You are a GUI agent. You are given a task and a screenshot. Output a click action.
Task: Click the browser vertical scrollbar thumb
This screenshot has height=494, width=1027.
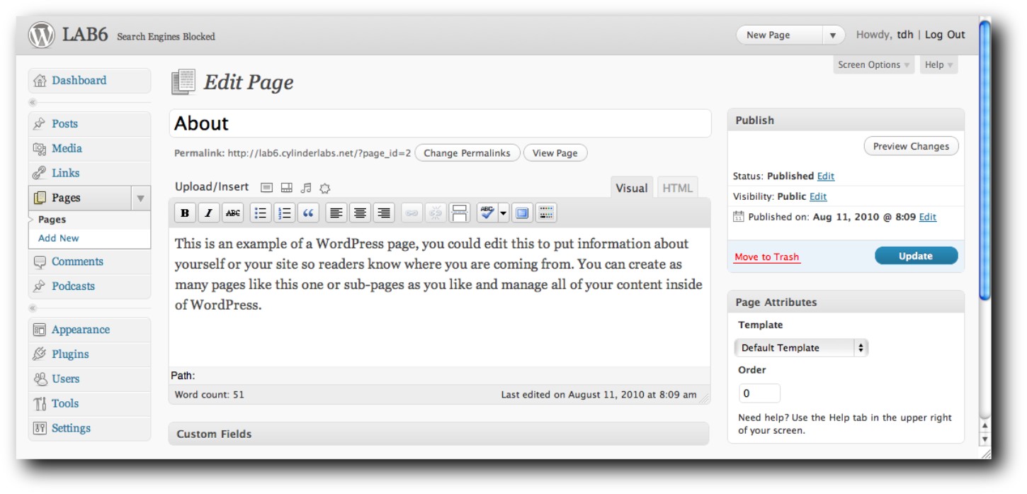[984, 159]
